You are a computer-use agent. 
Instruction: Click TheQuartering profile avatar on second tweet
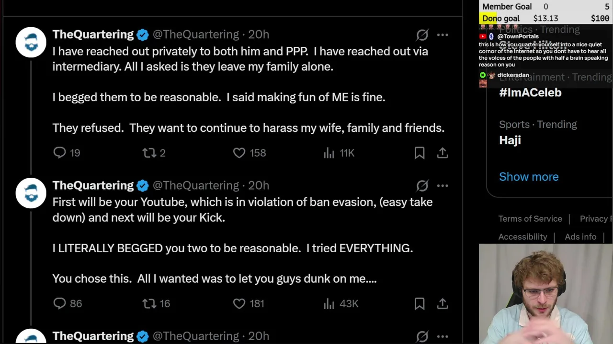coord(31,193)
